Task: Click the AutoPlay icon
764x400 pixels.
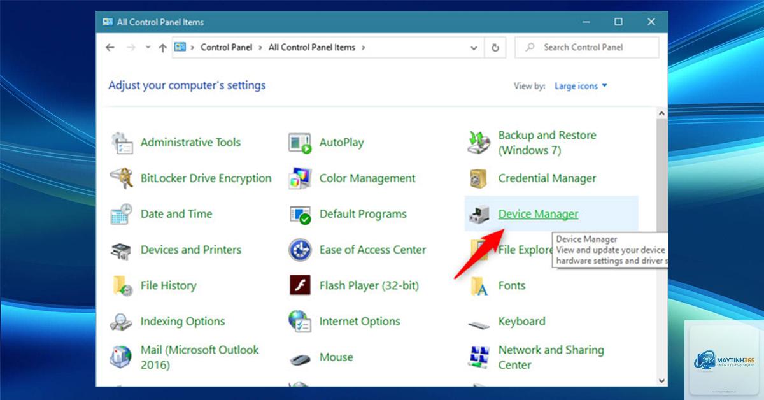Action: (300, 143)
